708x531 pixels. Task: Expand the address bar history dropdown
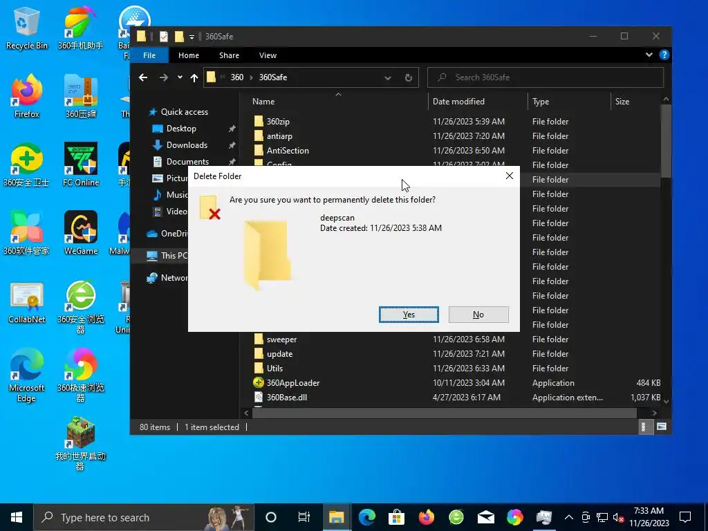coord(387,77)
